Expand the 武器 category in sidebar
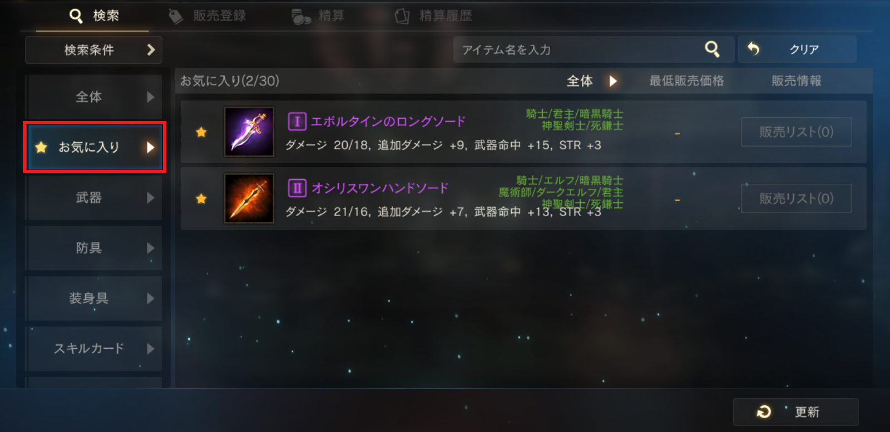Screen dimensions: 890x432 [95, 198]
